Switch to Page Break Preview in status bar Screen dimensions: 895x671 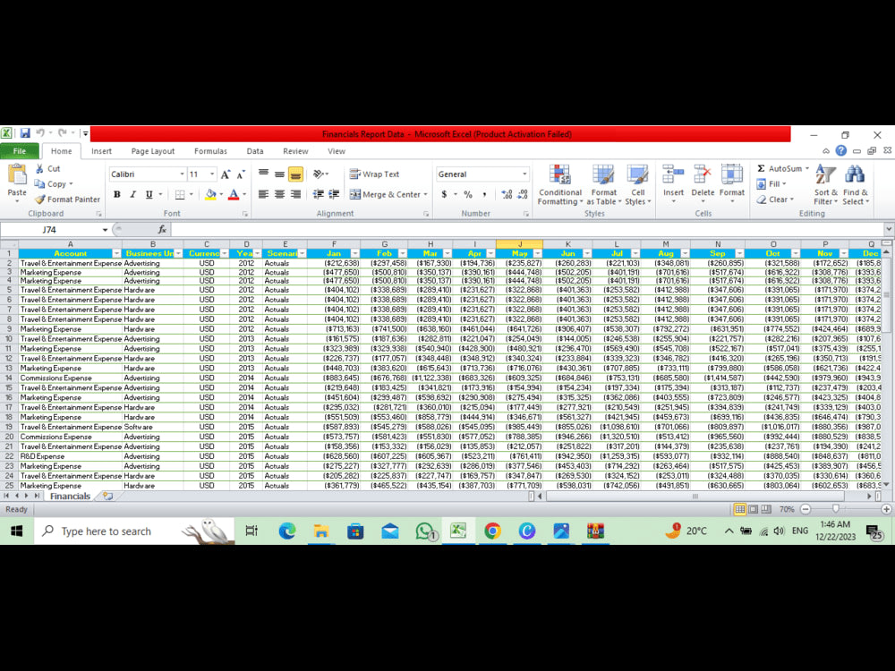(766, 509)
